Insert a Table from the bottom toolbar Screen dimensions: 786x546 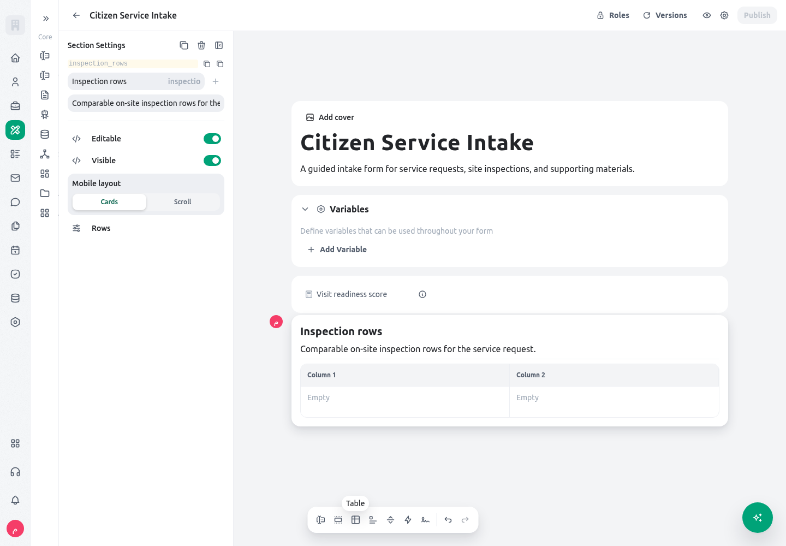click(x=355, y=520)
